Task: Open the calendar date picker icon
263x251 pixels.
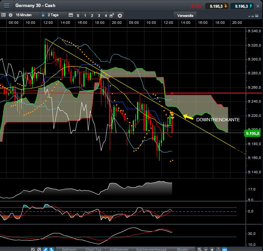Action: (x=71, y=15)
